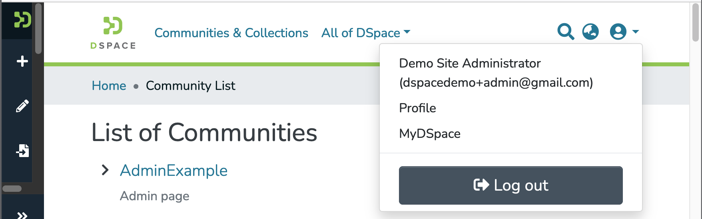Select MyDSpace from user menu
Image resolution: width=702 pixels, height=219 pixels.
pyautogui.click(x=430, y=133)
